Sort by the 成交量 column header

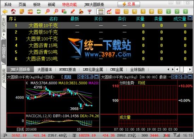180,19
